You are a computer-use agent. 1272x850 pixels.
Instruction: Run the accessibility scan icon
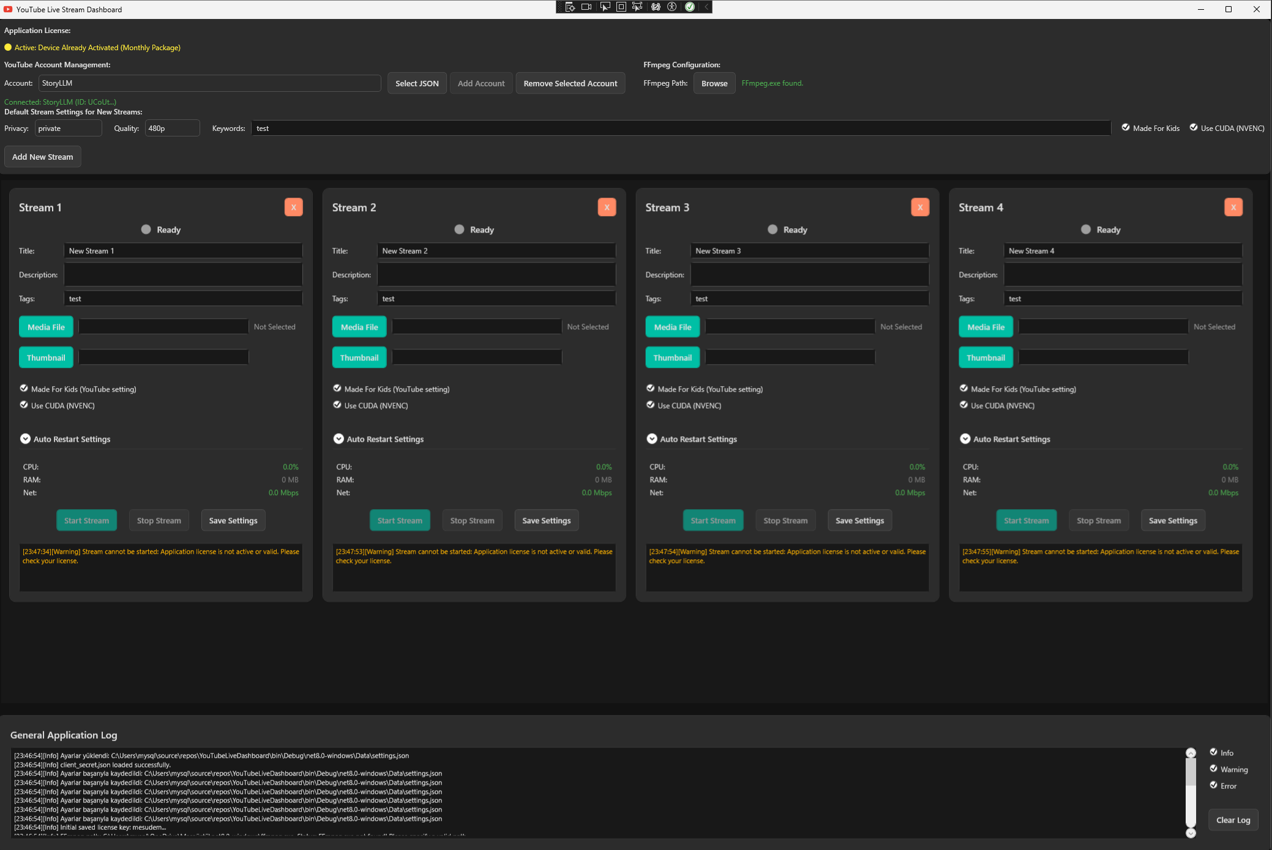click(x=672, y=7)
